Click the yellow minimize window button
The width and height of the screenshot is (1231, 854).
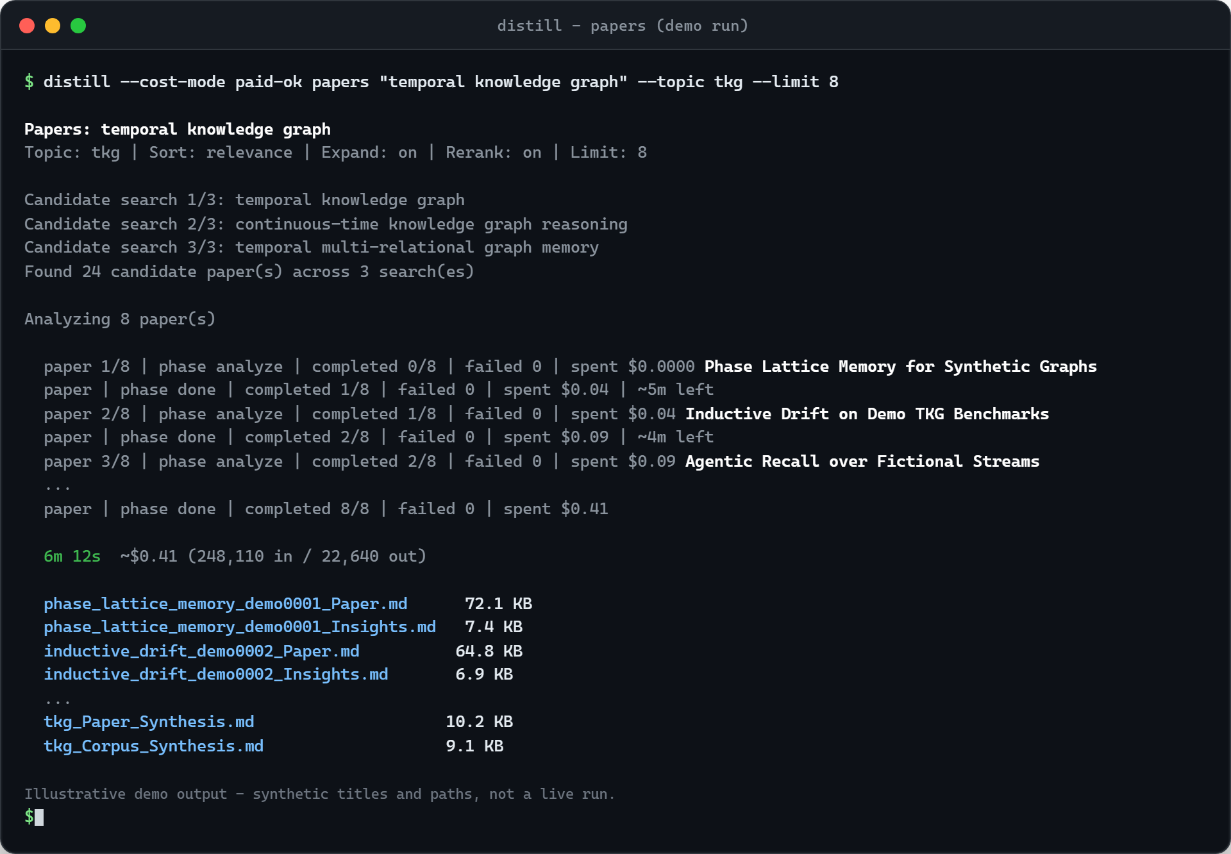53,26
